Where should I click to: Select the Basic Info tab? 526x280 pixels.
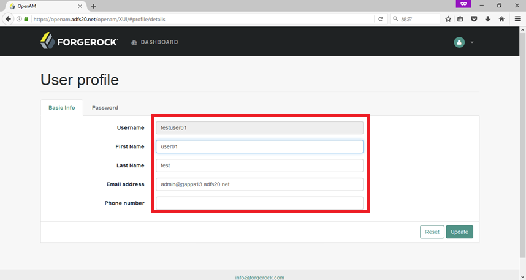coord(62,108)
